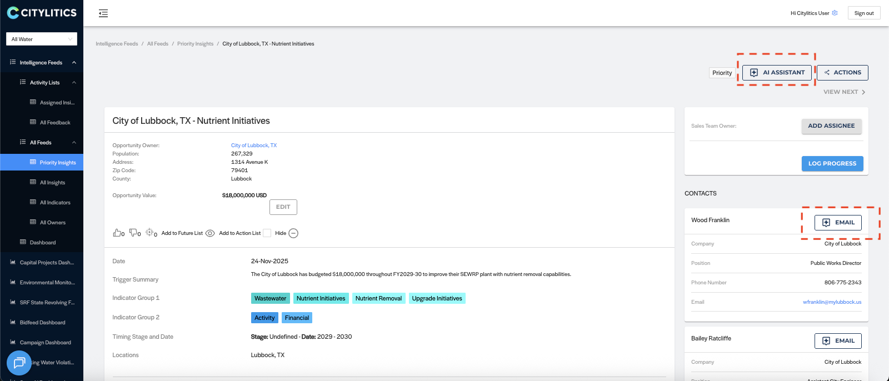Toggle the Add to Future List eye
Screen dimensions: 889x381
click(210, 233)
